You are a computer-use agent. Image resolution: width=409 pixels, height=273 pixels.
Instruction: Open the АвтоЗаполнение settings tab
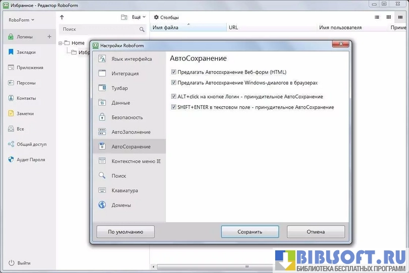pos(131,132)
